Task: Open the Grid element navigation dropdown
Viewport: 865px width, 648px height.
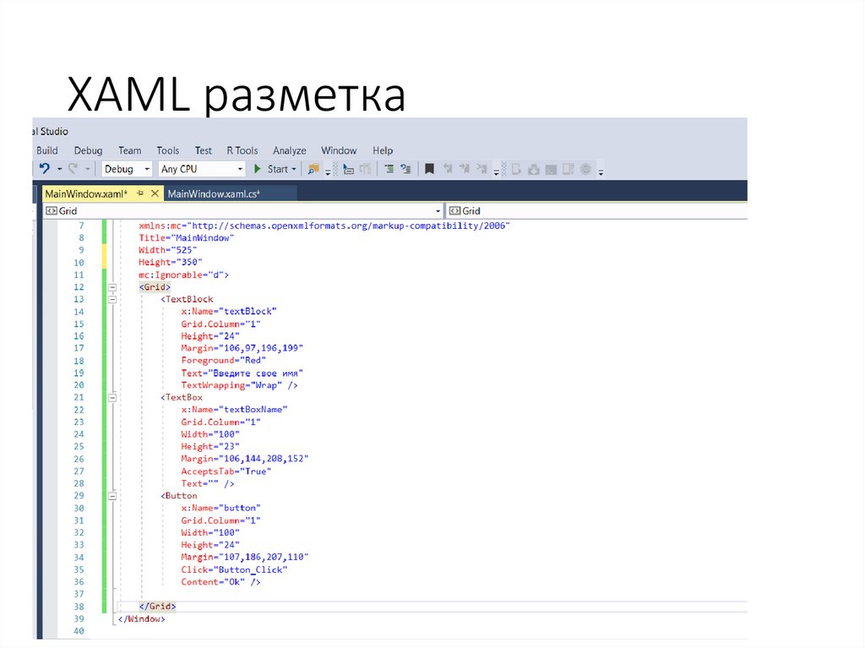Action: 438,210
